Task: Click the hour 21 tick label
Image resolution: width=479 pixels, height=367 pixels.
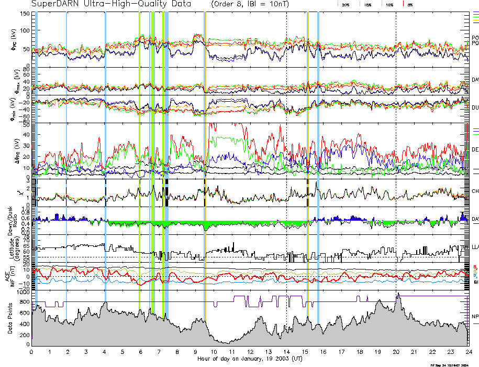Action: pyautogui.click(x=414, y=352)
